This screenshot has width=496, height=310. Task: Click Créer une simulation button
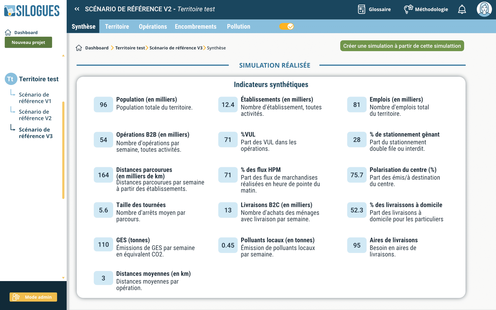pyautogui.click(x=402, y=46)
